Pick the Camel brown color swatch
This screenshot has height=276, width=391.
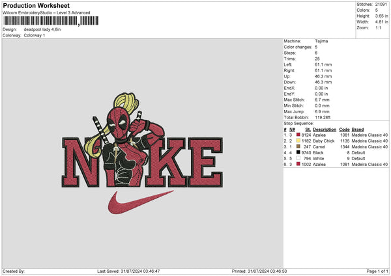298,146
